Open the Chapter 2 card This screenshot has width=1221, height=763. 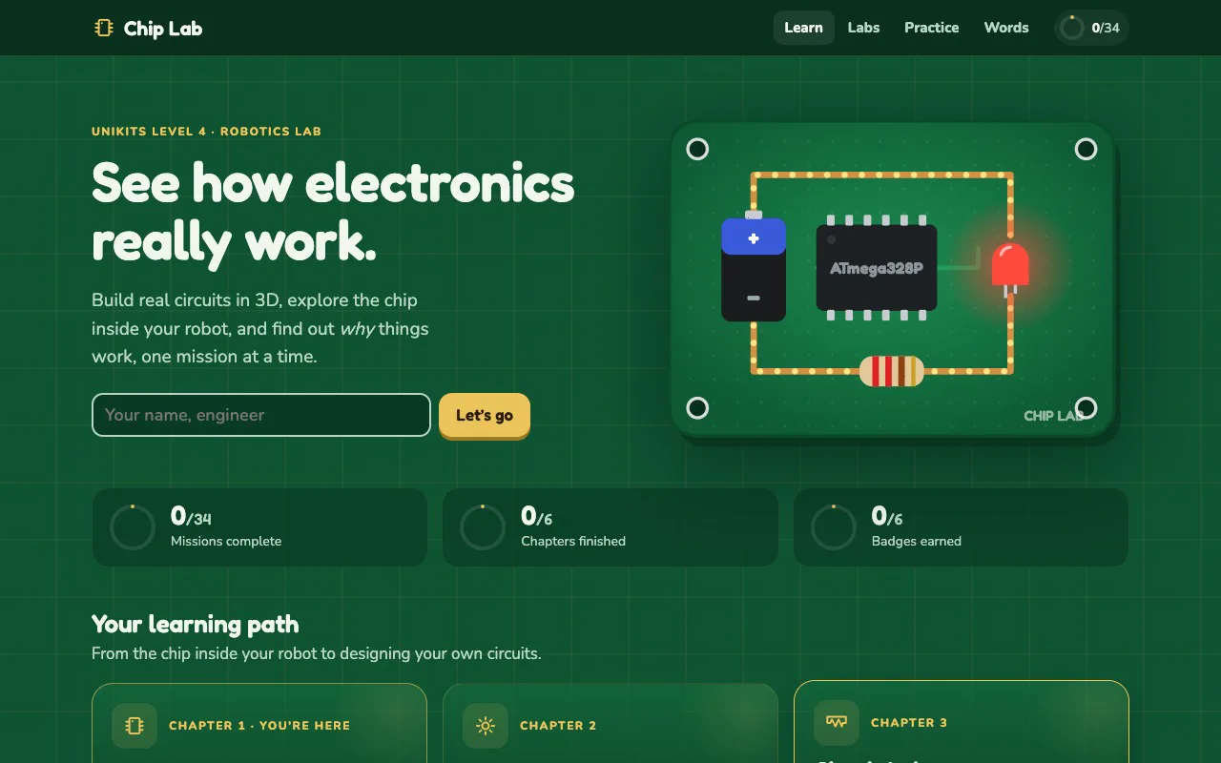610,723
